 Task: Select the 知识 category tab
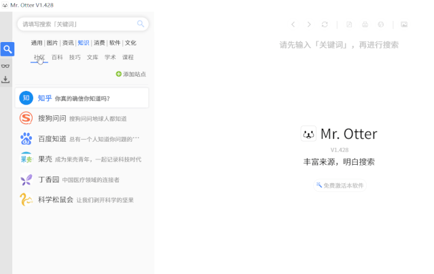(84, 43)
